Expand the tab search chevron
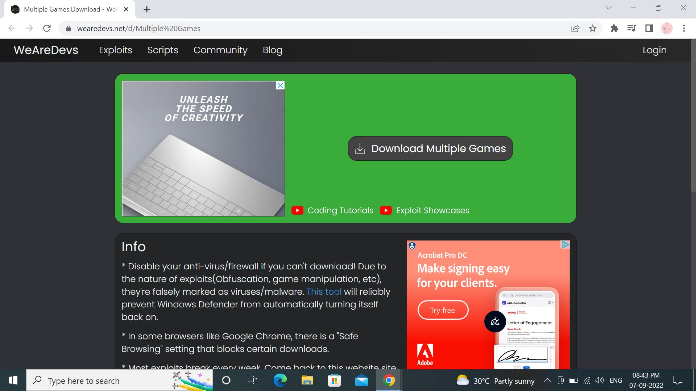The image size is (696, 391). 609,8
